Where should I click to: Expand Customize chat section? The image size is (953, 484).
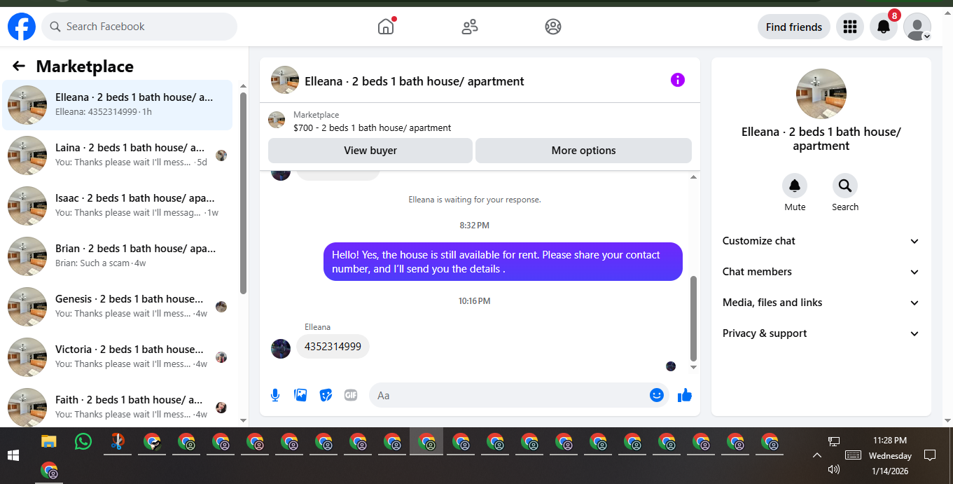(x=821, y=241)
